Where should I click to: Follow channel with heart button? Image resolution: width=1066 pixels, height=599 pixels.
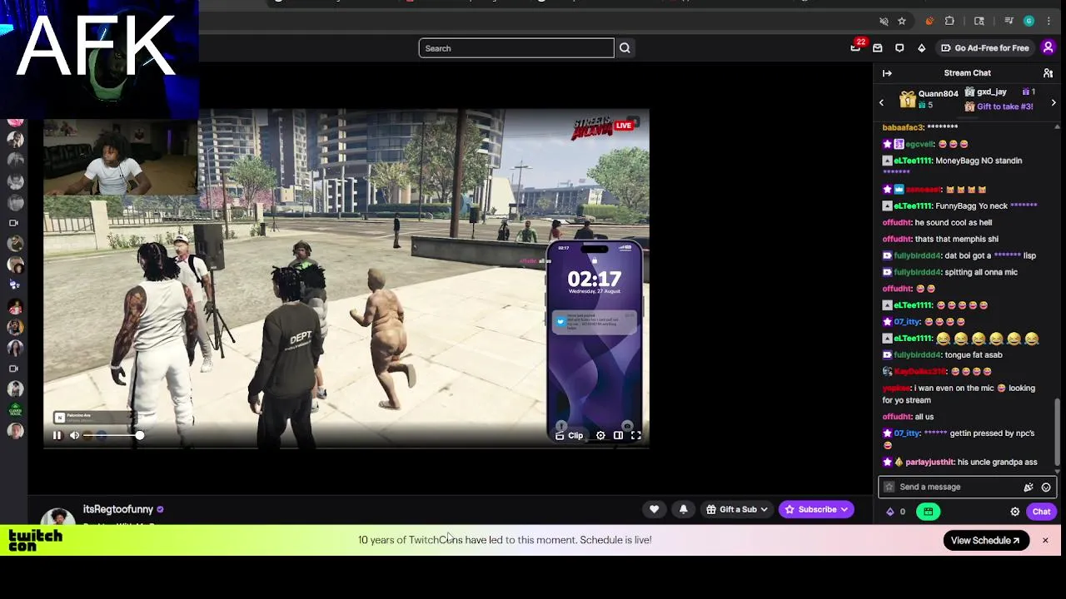(654, 509)
